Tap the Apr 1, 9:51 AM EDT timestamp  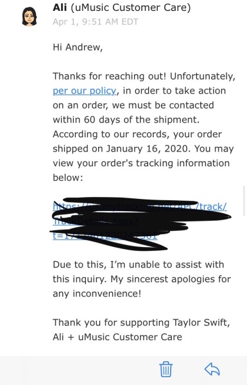(96, 22)
